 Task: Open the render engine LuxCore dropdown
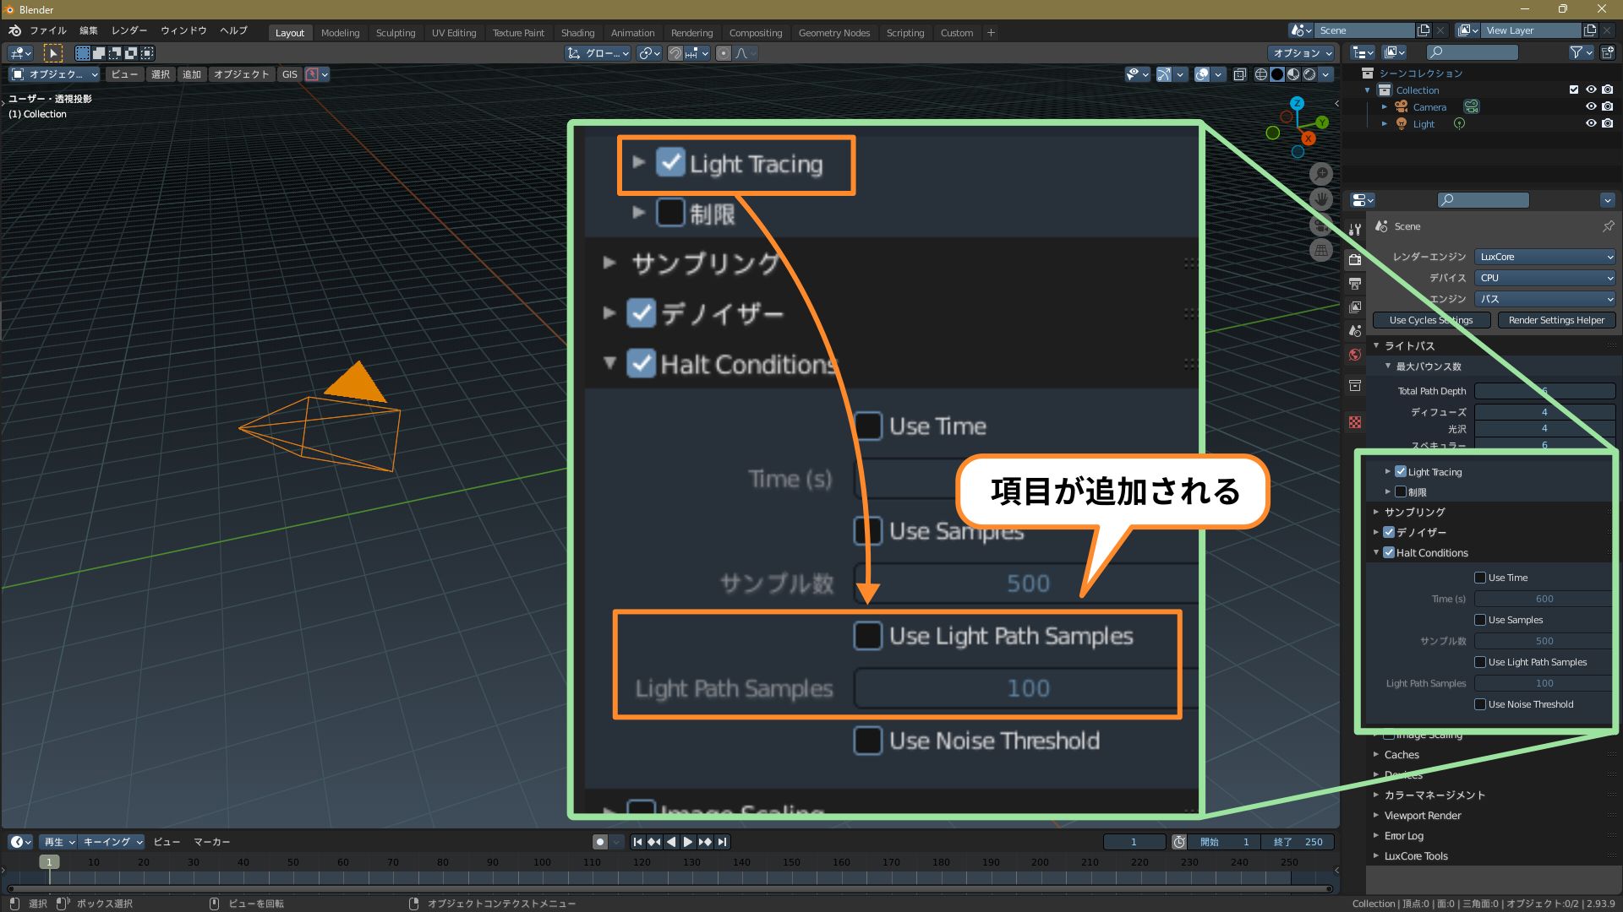(1544, 257)
